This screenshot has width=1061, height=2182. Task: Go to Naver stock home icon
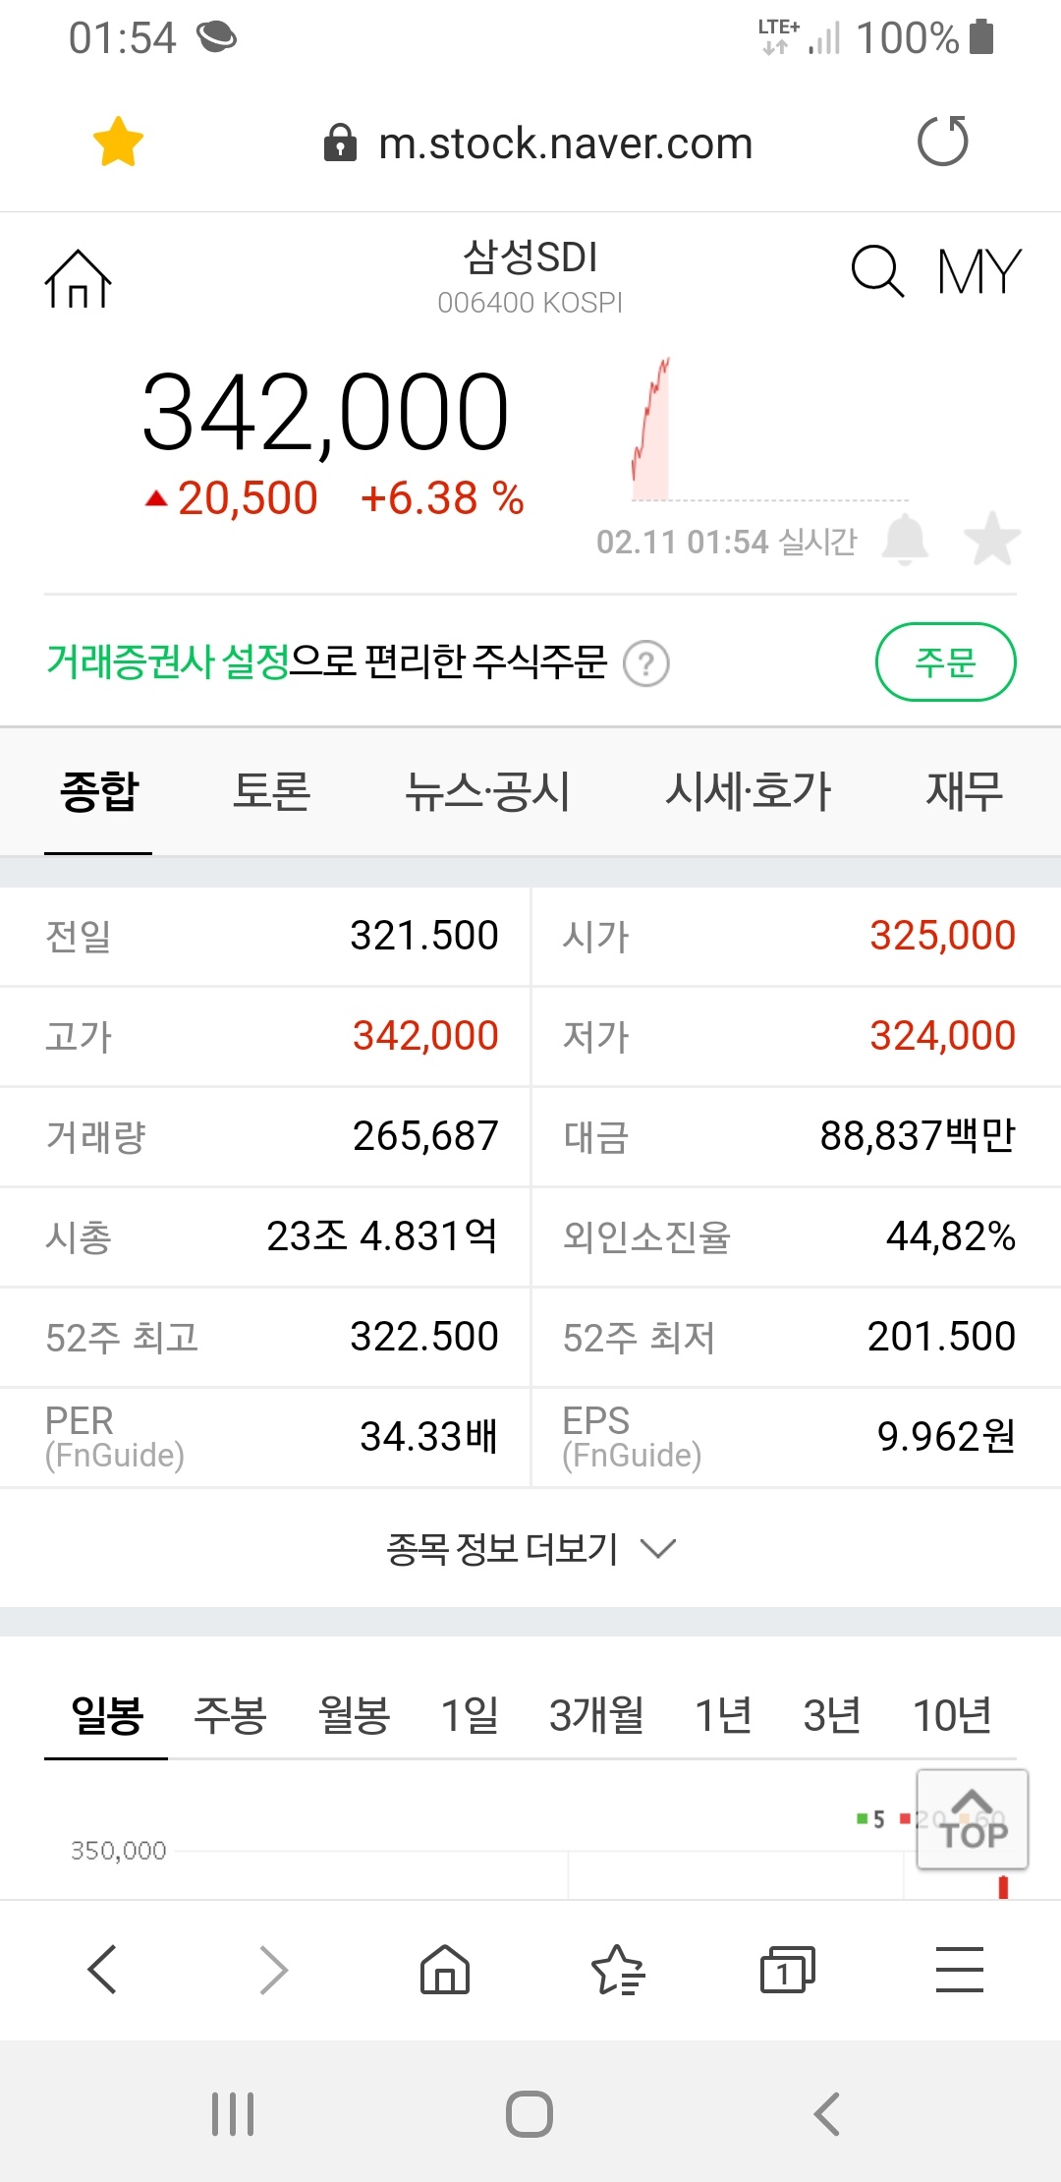click(78, 279)
